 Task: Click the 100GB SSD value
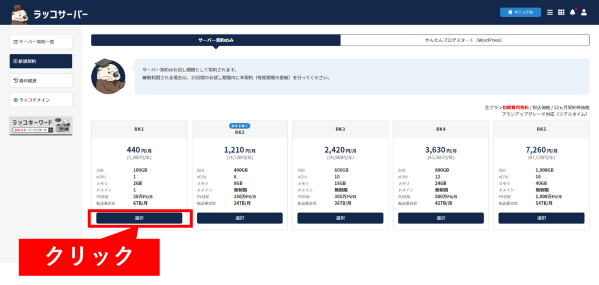[x=140, y=170]
